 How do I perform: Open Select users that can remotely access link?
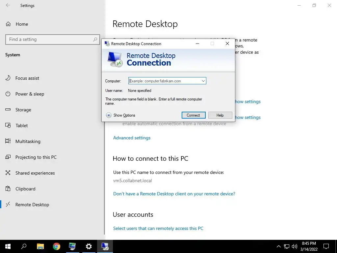coord(158,229)
